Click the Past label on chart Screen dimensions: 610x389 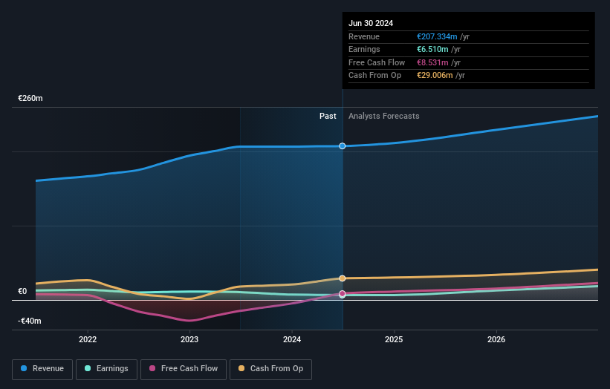[328, 117]
